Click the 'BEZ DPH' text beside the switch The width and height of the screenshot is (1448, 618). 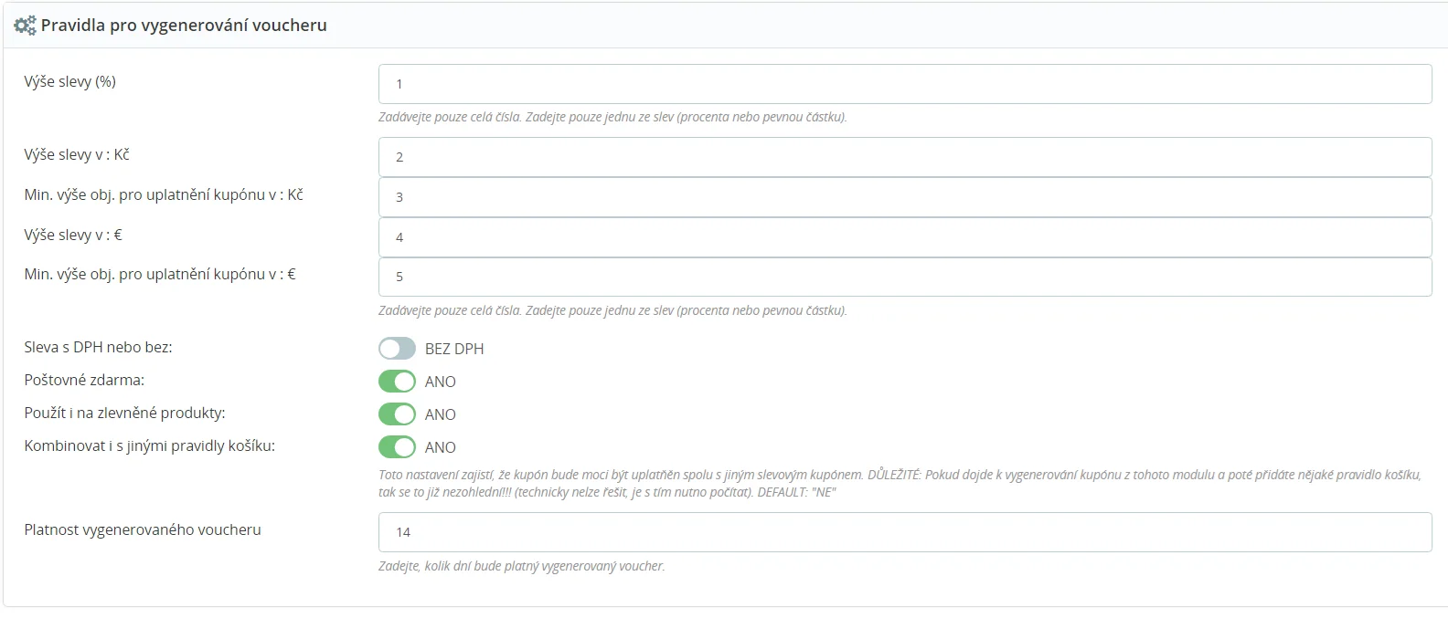click(454, 349)
